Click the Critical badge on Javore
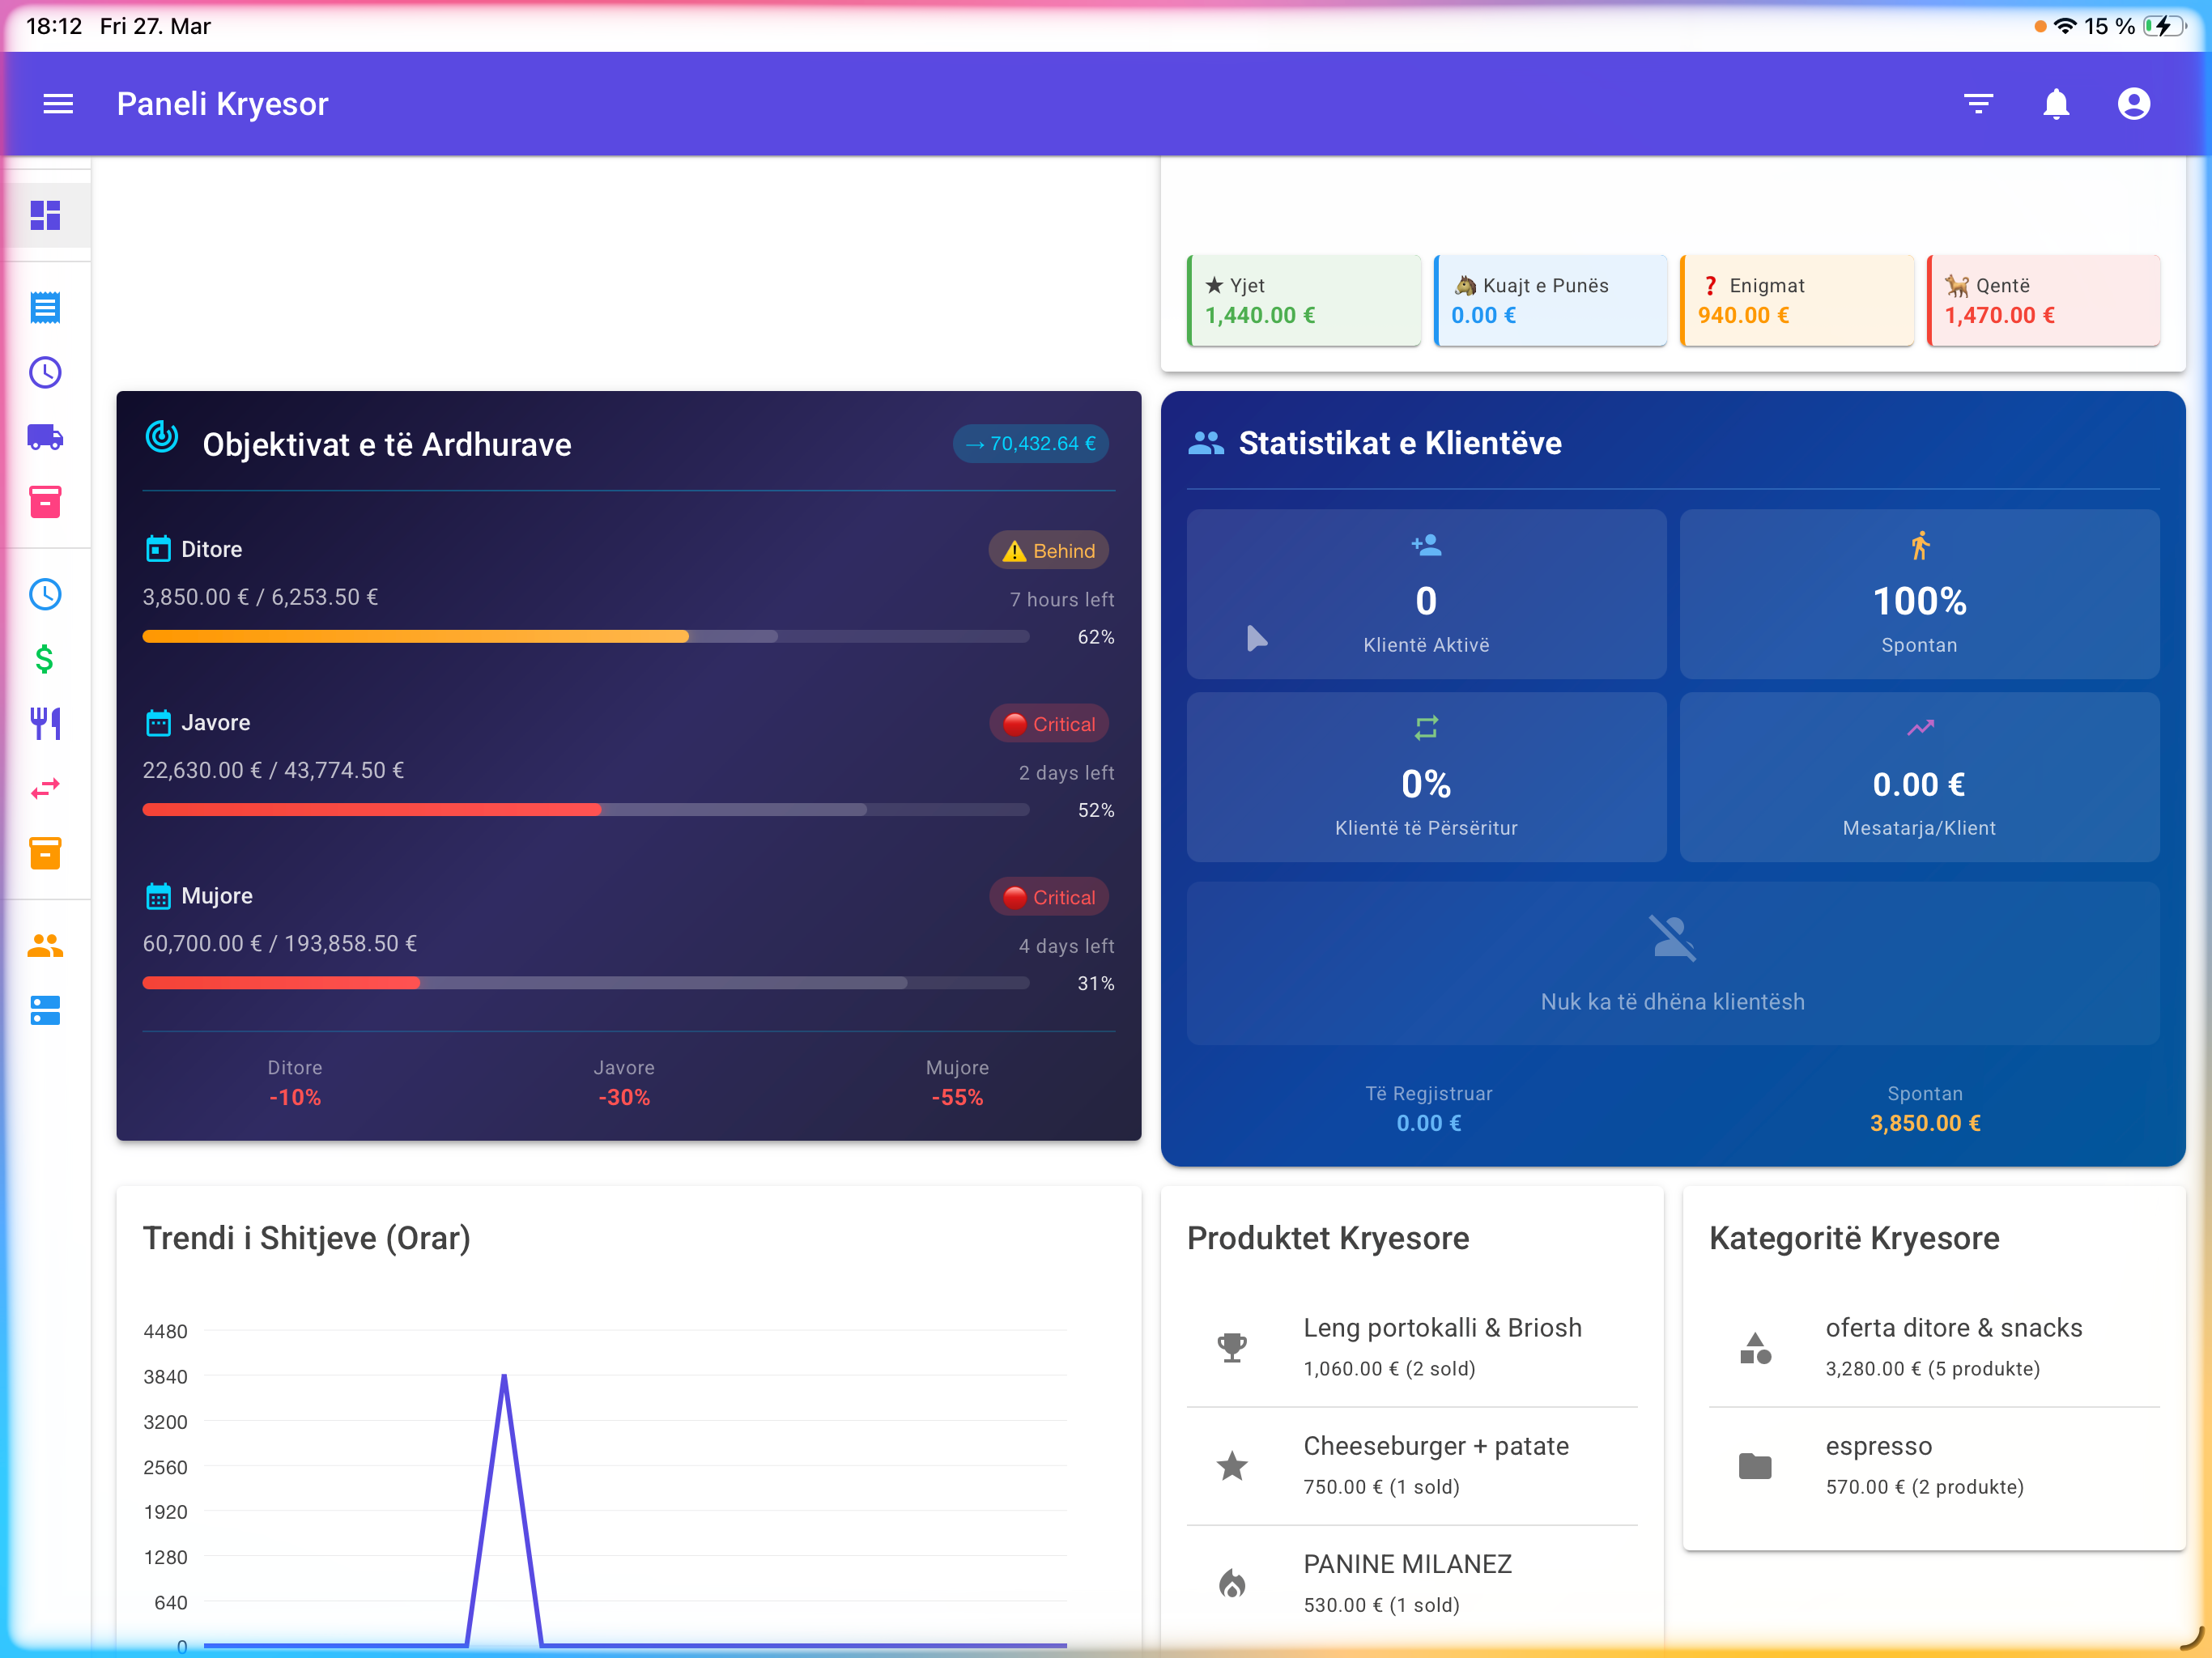The width and height of the screenshot is (2212, 1658). click(1048, 724)
